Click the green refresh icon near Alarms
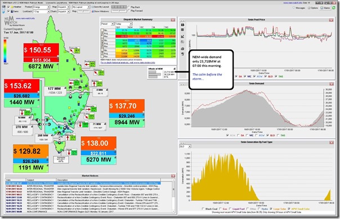Screen dimensions: 340x219 (x=334, y=8)
